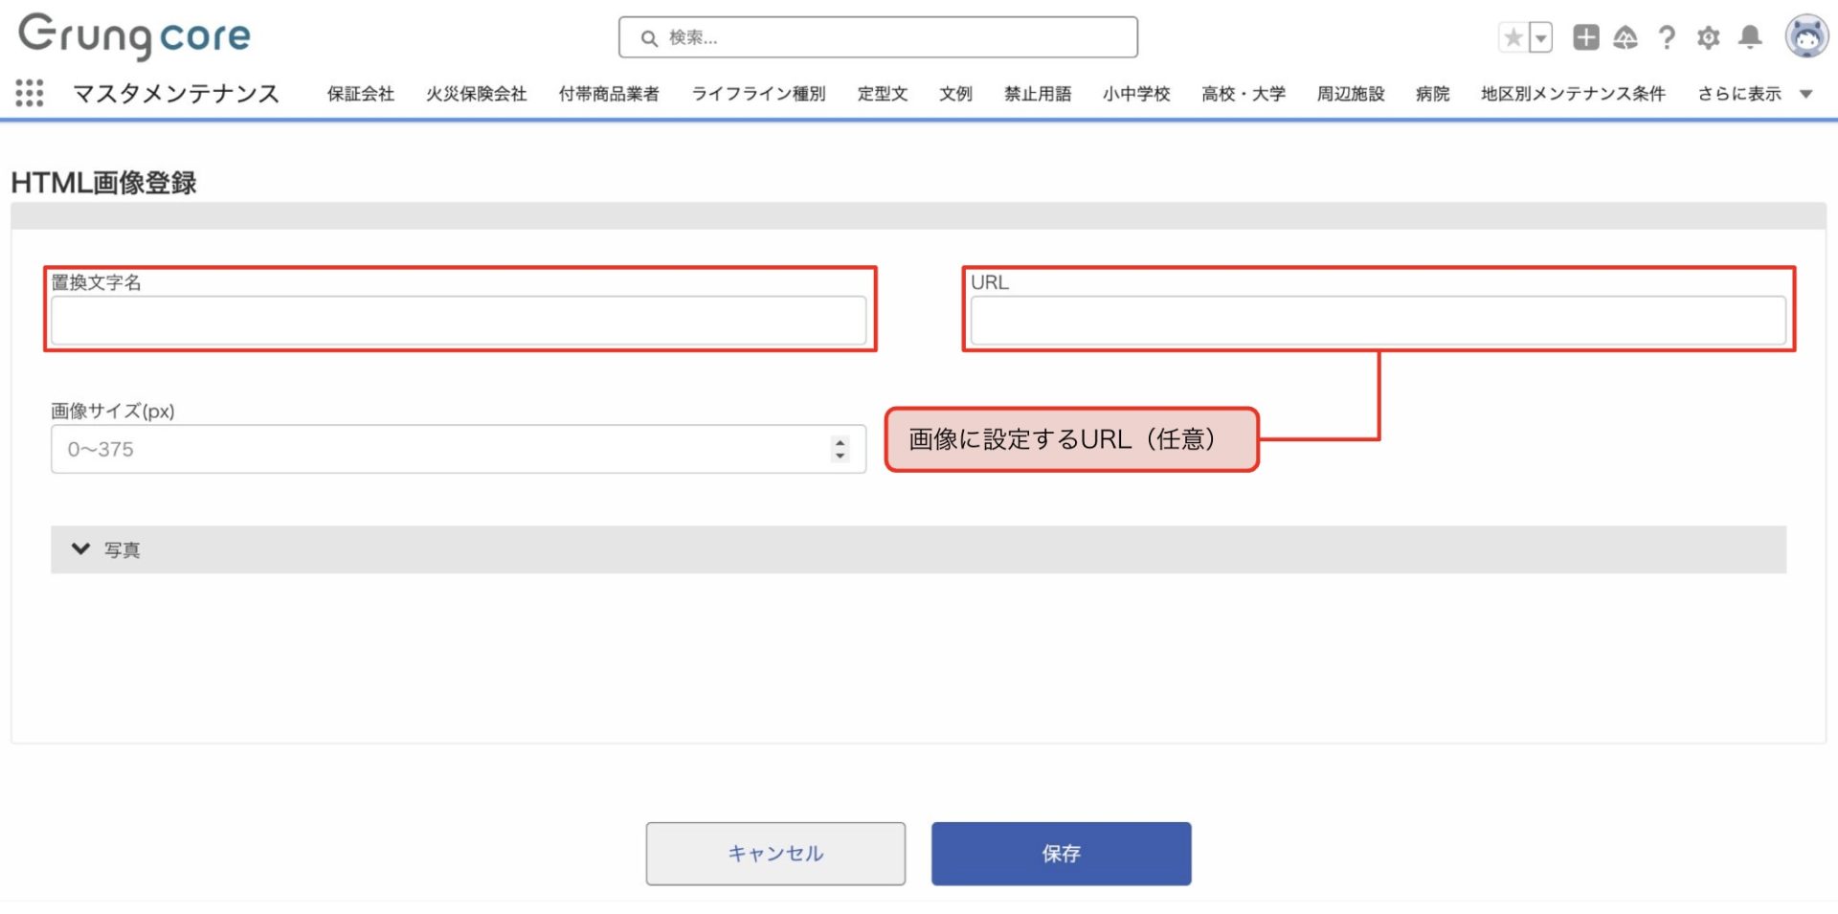Open the help question mark icon
1838x914 pixels.
(x=1667, y=37)
